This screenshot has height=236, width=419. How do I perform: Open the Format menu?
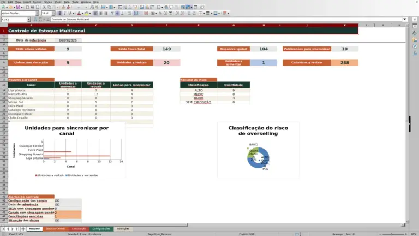(x=37, y=2)
